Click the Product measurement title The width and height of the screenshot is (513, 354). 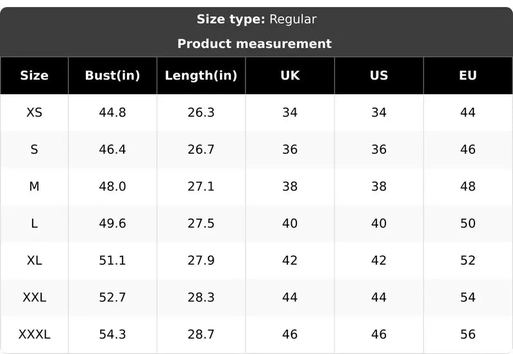pos(255,44)
